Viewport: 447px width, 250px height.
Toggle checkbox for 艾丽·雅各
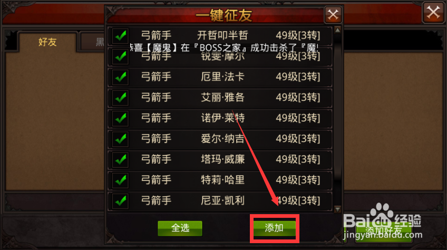pyautogui.click(x=120, y=98)
